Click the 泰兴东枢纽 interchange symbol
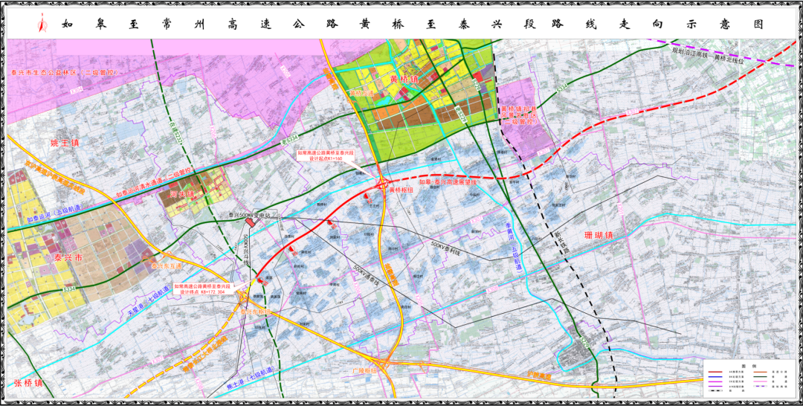803x406 pixels. (x=245, y=297)
